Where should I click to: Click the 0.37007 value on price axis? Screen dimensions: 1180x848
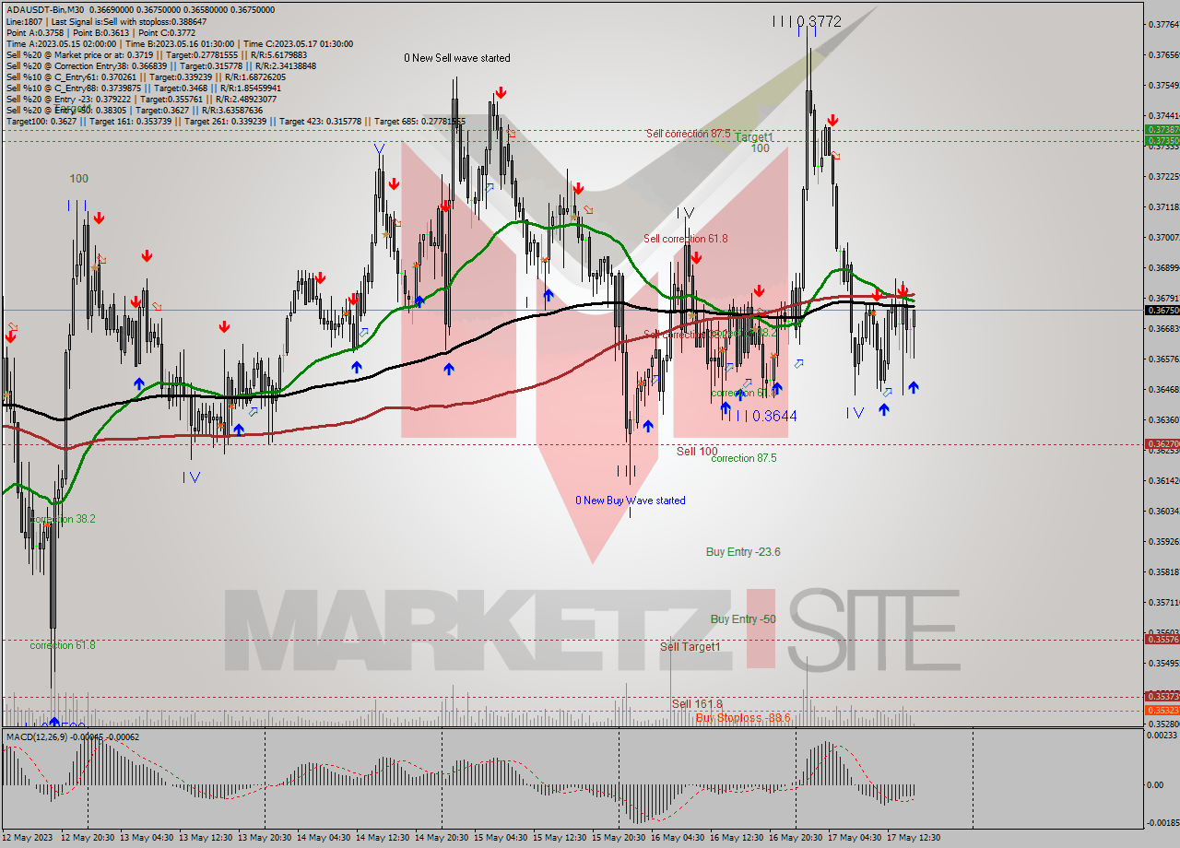pyautogui.click(x=1163, y=237)
